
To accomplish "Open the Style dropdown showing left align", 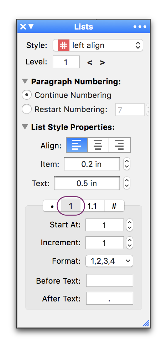I will (x=98, y=45).
